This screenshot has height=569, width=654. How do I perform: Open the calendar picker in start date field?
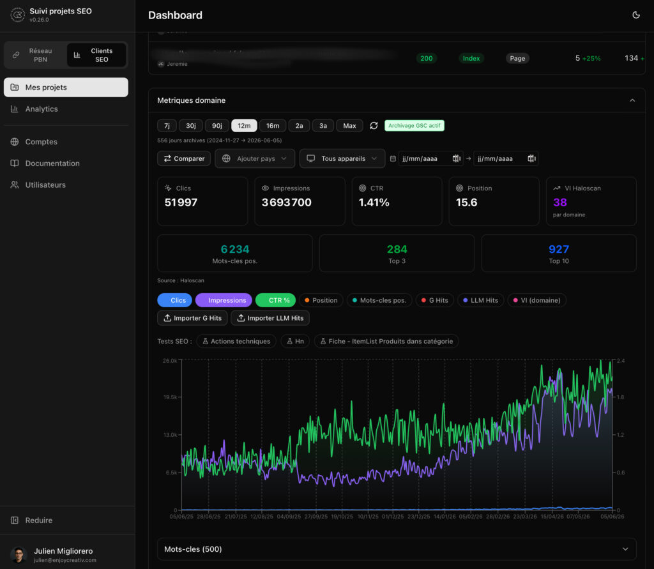click(456, 158)
